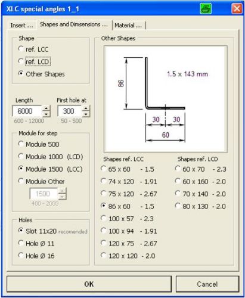Select 120 x 120 - 2.0 shape
This screenshot has height=298, width=245.
click(x=103, y=255)
